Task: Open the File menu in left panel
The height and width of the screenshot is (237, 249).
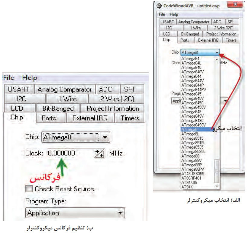Action: (9, 78)
